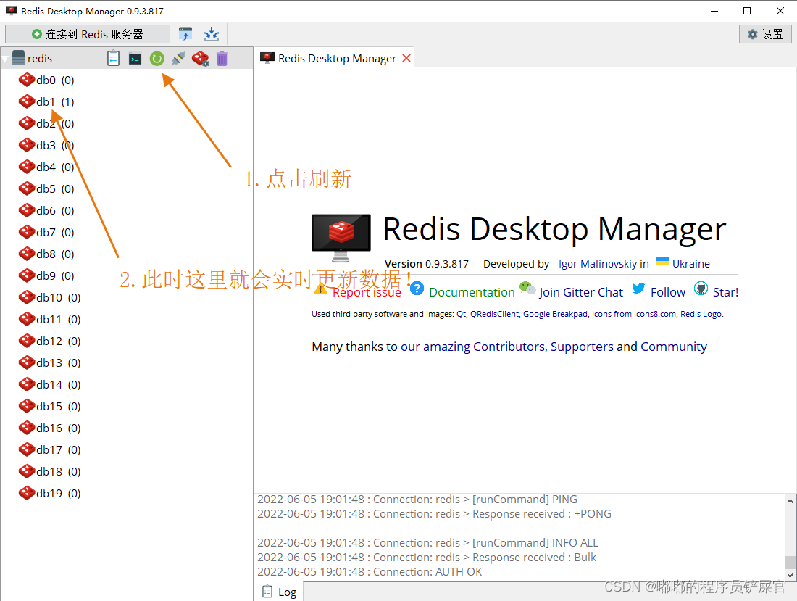
Task: Open the Google Breakpad link
Action: coord(555,314)
